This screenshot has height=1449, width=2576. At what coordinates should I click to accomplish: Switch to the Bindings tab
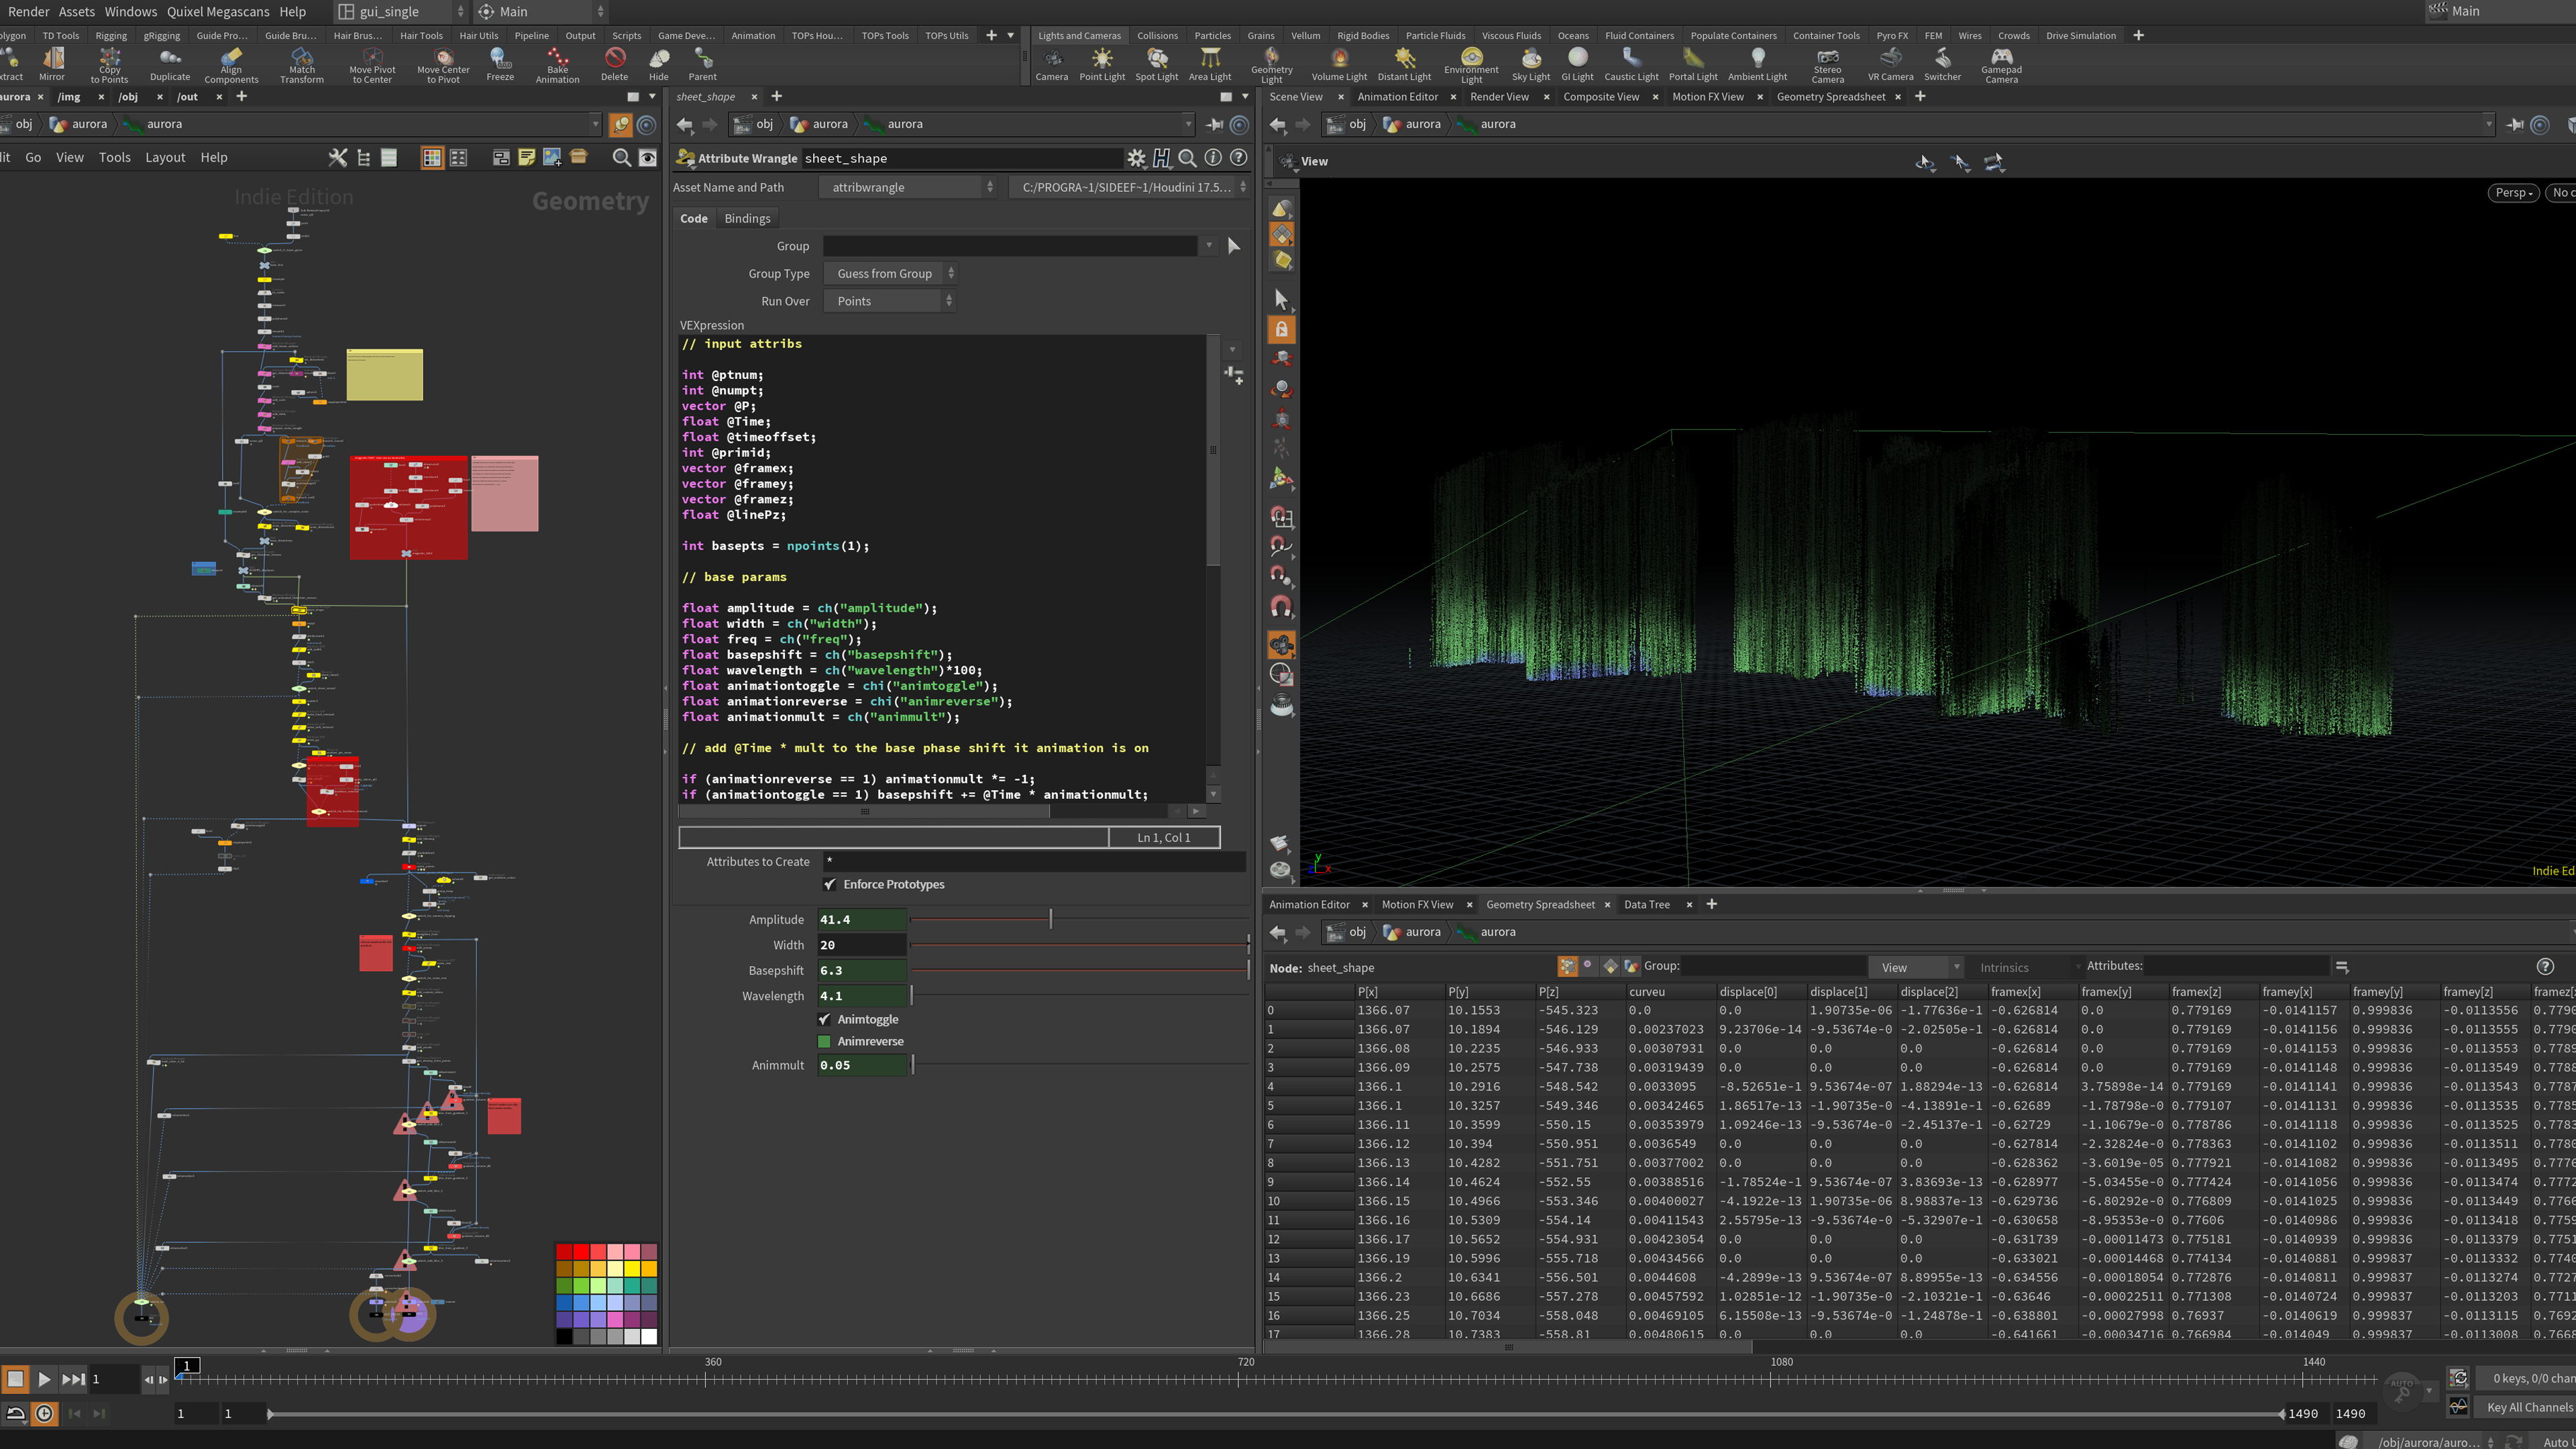(x=747, y=218)
